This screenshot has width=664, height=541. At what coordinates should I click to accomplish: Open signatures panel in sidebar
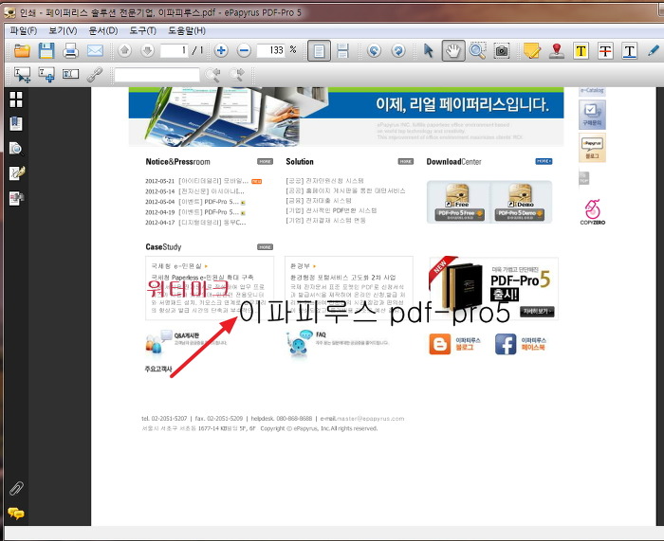tap(17, 172)
